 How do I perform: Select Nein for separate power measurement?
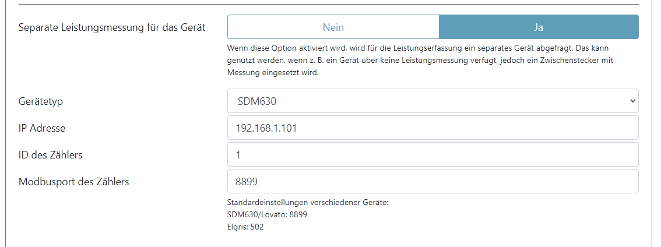pyautogui.click(x=333, y=27)
